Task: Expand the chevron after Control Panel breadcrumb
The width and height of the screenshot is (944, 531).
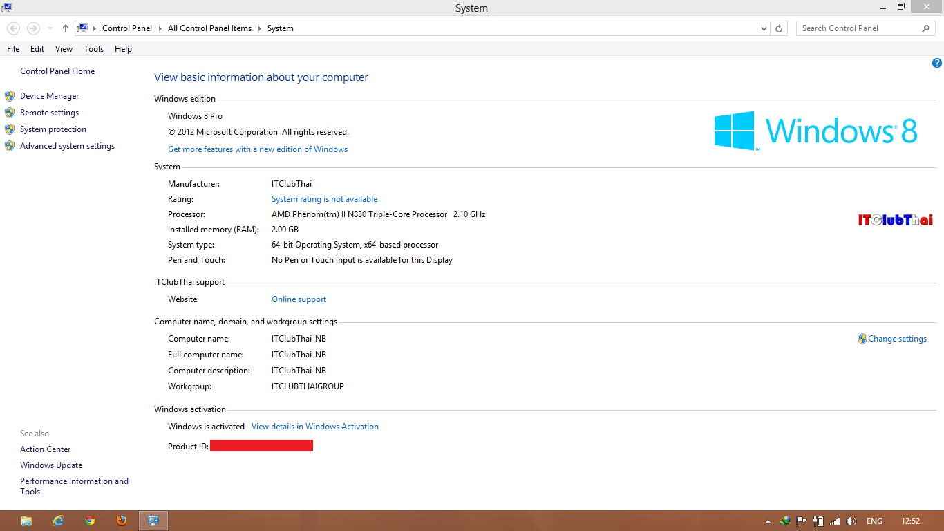Action: click(x=160, y=28)
